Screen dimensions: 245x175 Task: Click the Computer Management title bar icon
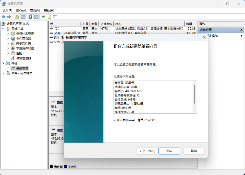[x=4, y=4]
